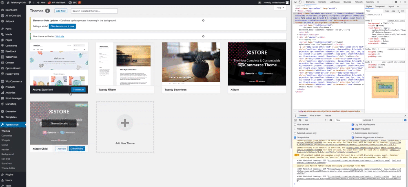
Task: Create live expression eye icon
Action: (331, 120)
